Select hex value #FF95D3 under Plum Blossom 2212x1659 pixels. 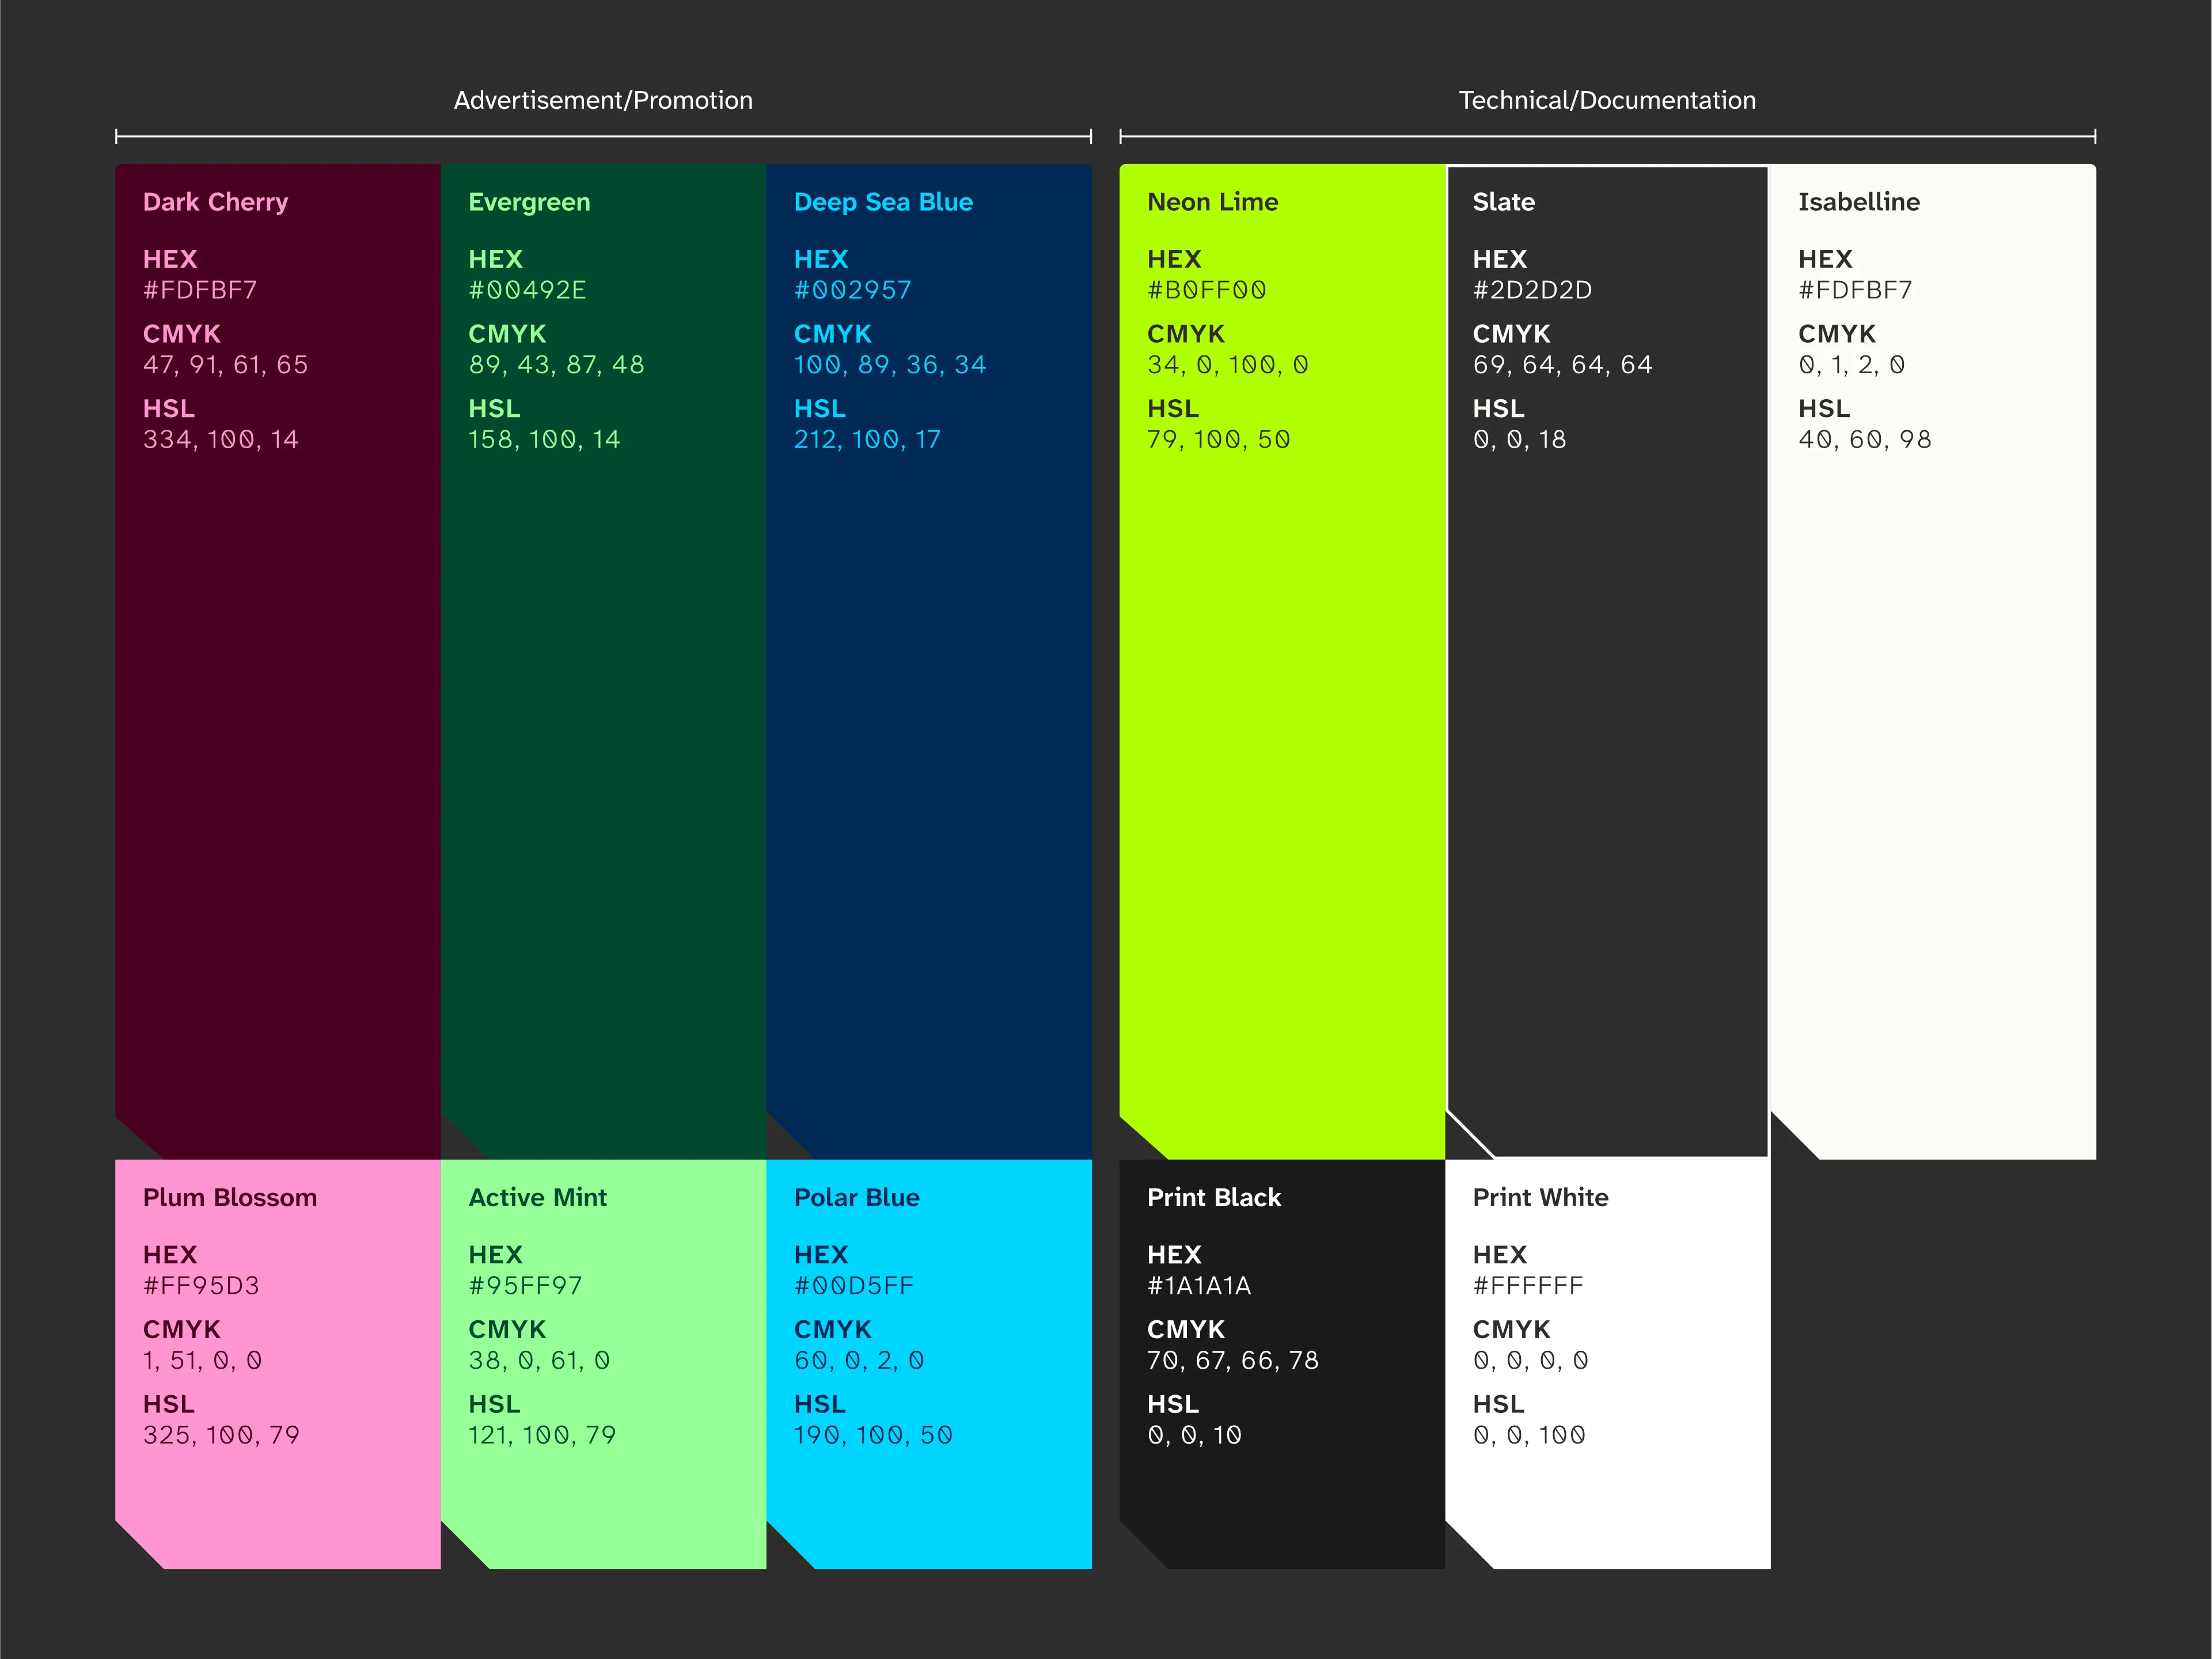(201, 1285)
